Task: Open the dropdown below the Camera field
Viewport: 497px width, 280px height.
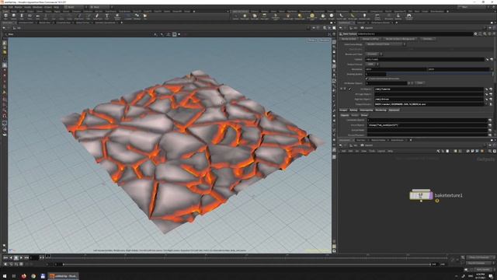Action: coord(372,64)
